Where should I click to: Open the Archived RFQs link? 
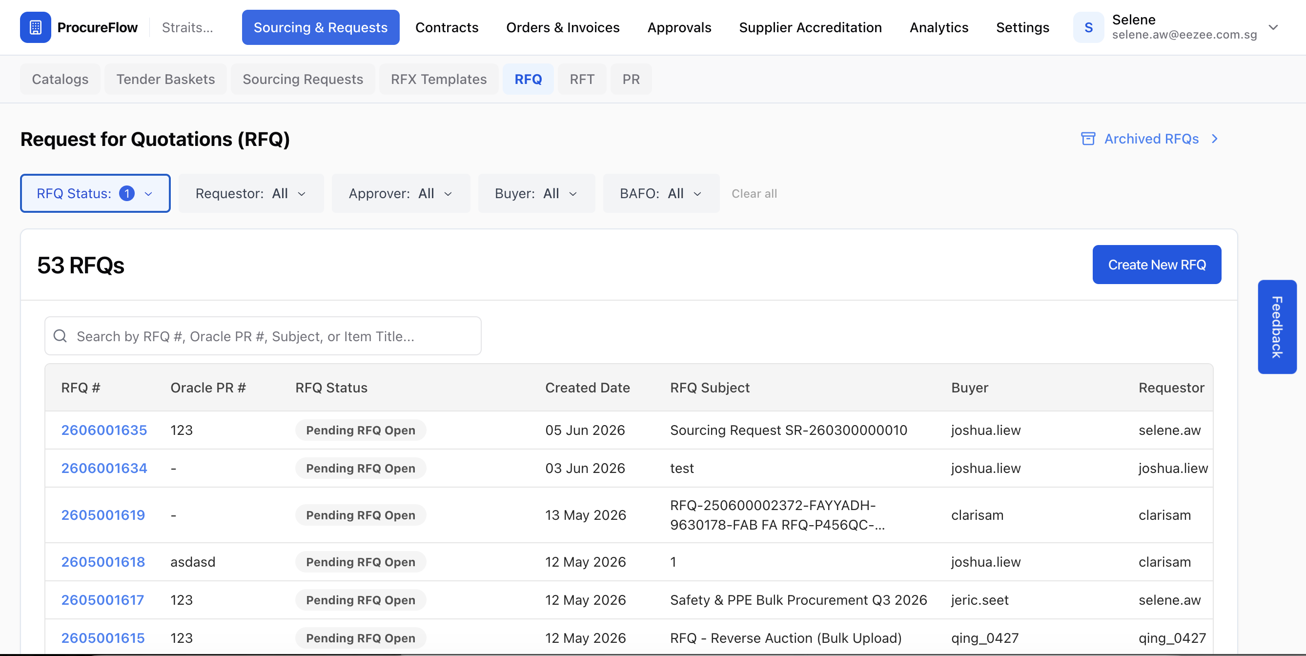coord(1151,139)
